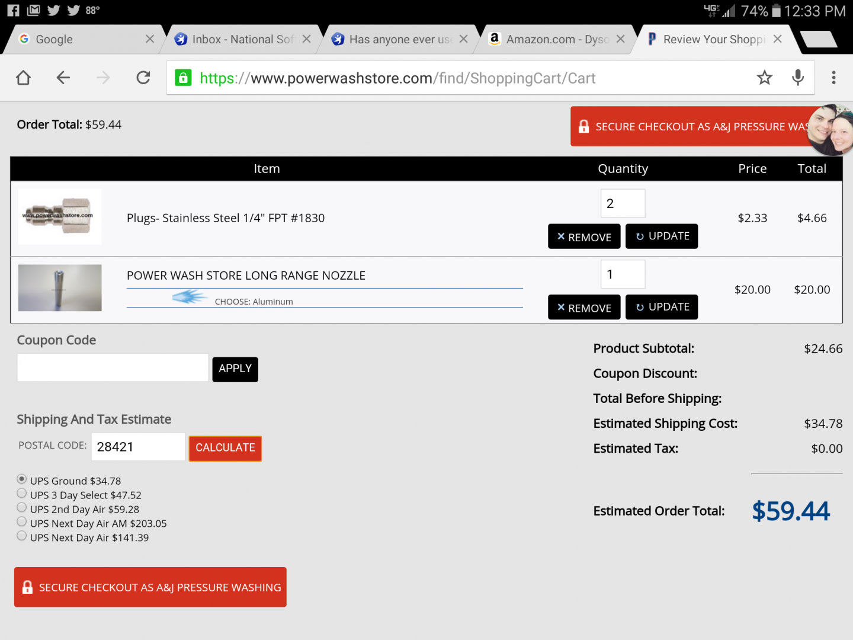Edit quantity field for Plugs item
853x640 pixels.
[x=623, y=203]
